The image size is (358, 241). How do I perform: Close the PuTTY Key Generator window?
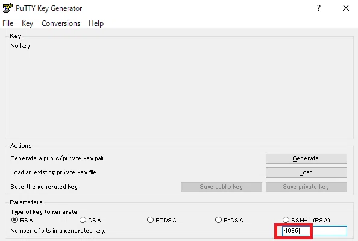pyautogui.click(x=346, y=8)
